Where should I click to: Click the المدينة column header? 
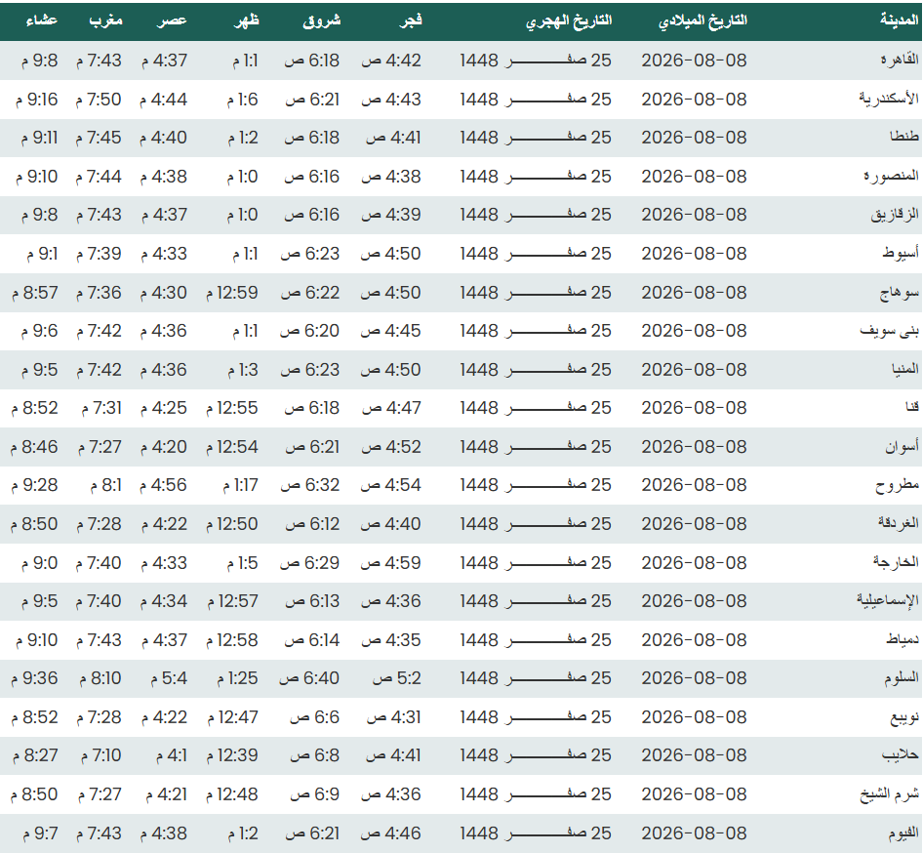pos(899,20)
